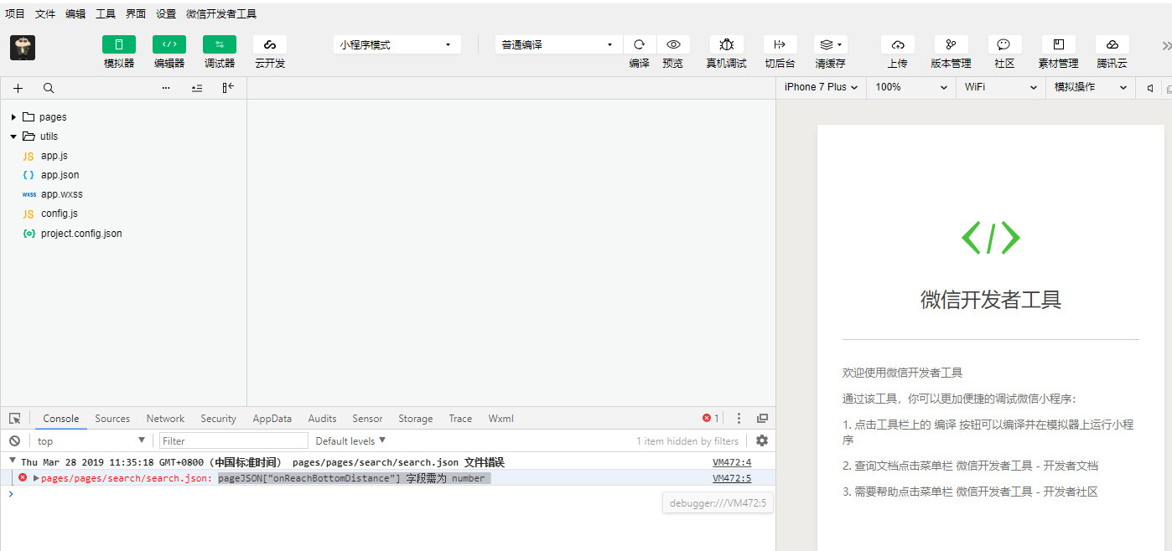1172x551 pixels.
Task: Follow the VM472:4 source link
Action: pos(732,462)
